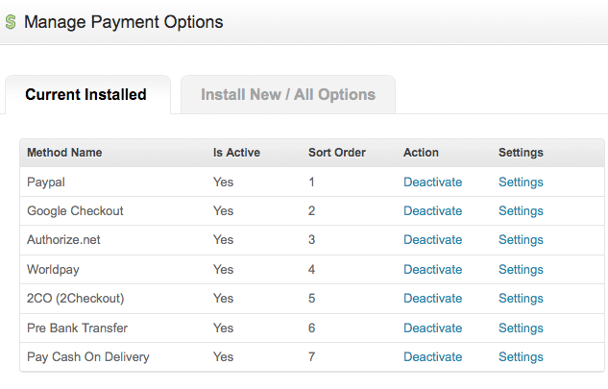Deactivate the Paypal payment method
Viewport: 608px width, 389px height.
[x=433, y=182]
